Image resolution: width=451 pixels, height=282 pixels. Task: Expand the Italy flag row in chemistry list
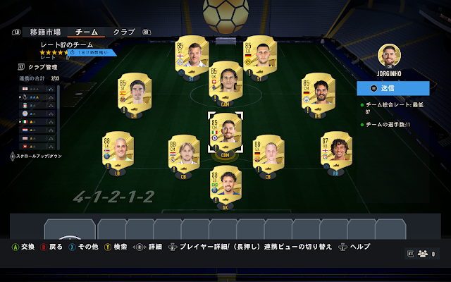click(37, 122)
